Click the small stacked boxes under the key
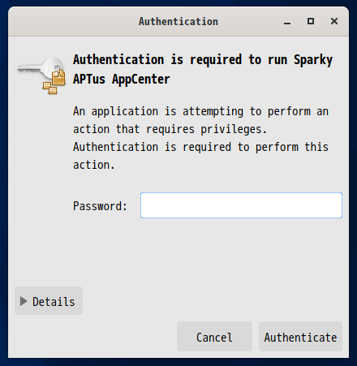Viewport: 357px width, 366px height. (x=49, y=88)
